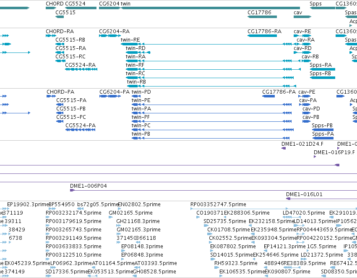Click the CG6204 gene label

(x=109, y=4)
